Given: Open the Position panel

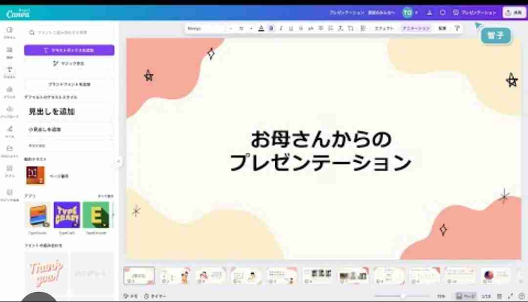Looking at the screenshot, I should 442,29.
